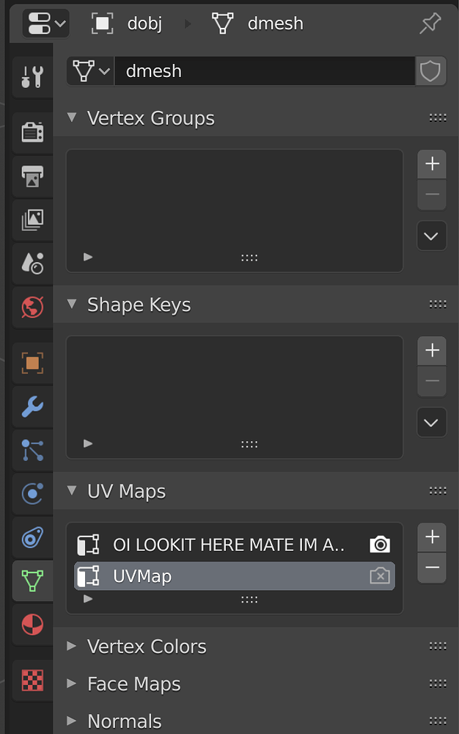This screenshot has height=734, width=459.
Task: Open the Object Constraint properties tab
Action: (32, 537)
